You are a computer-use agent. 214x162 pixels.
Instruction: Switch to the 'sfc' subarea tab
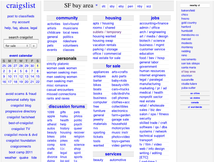tap(104, 6)
